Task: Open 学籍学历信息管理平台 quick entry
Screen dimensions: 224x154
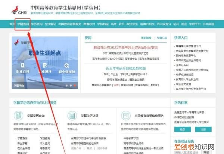Action: click(x=189, y=46)
